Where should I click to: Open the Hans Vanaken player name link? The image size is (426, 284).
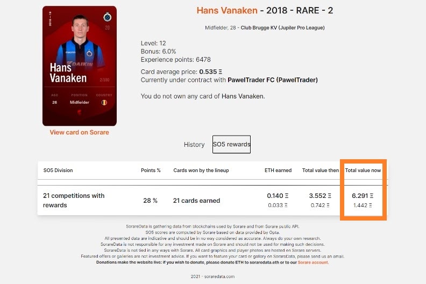[x=227, y=10]
